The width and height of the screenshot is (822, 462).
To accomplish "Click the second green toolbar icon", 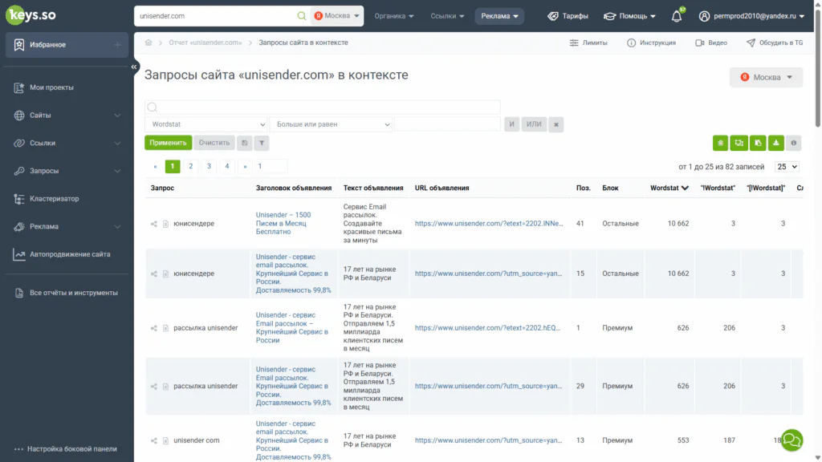I will click(x=739, y=143).
